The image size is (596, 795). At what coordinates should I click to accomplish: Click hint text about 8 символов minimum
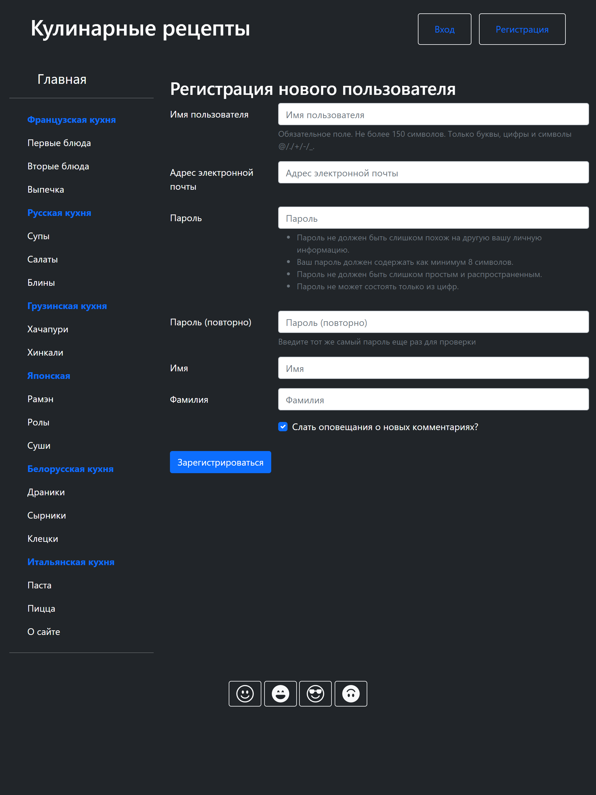click(405, 262)
